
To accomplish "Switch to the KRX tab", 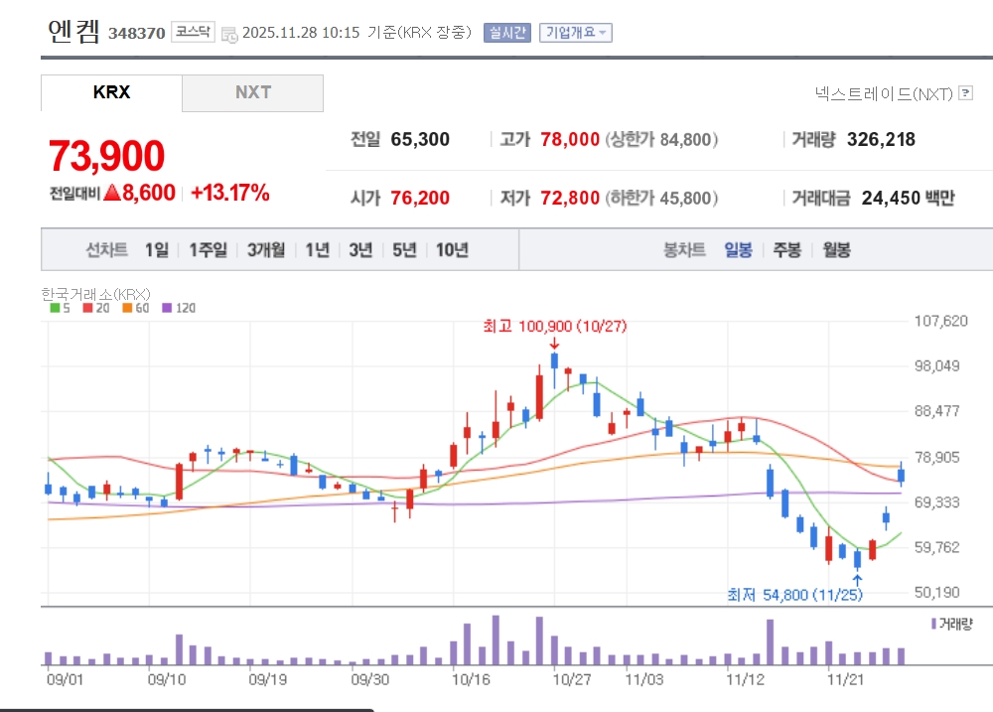I will pos(111,92).
